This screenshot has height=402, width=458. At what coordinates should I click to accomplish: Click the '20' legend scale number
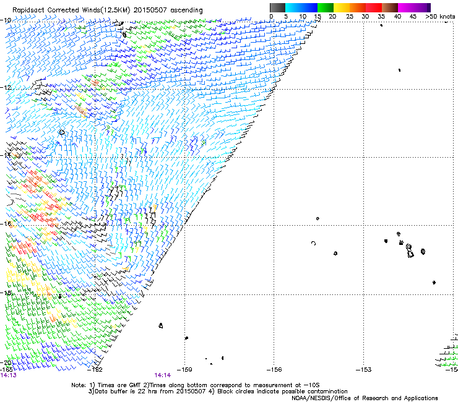pyautogui.click(x=332, y=17)
